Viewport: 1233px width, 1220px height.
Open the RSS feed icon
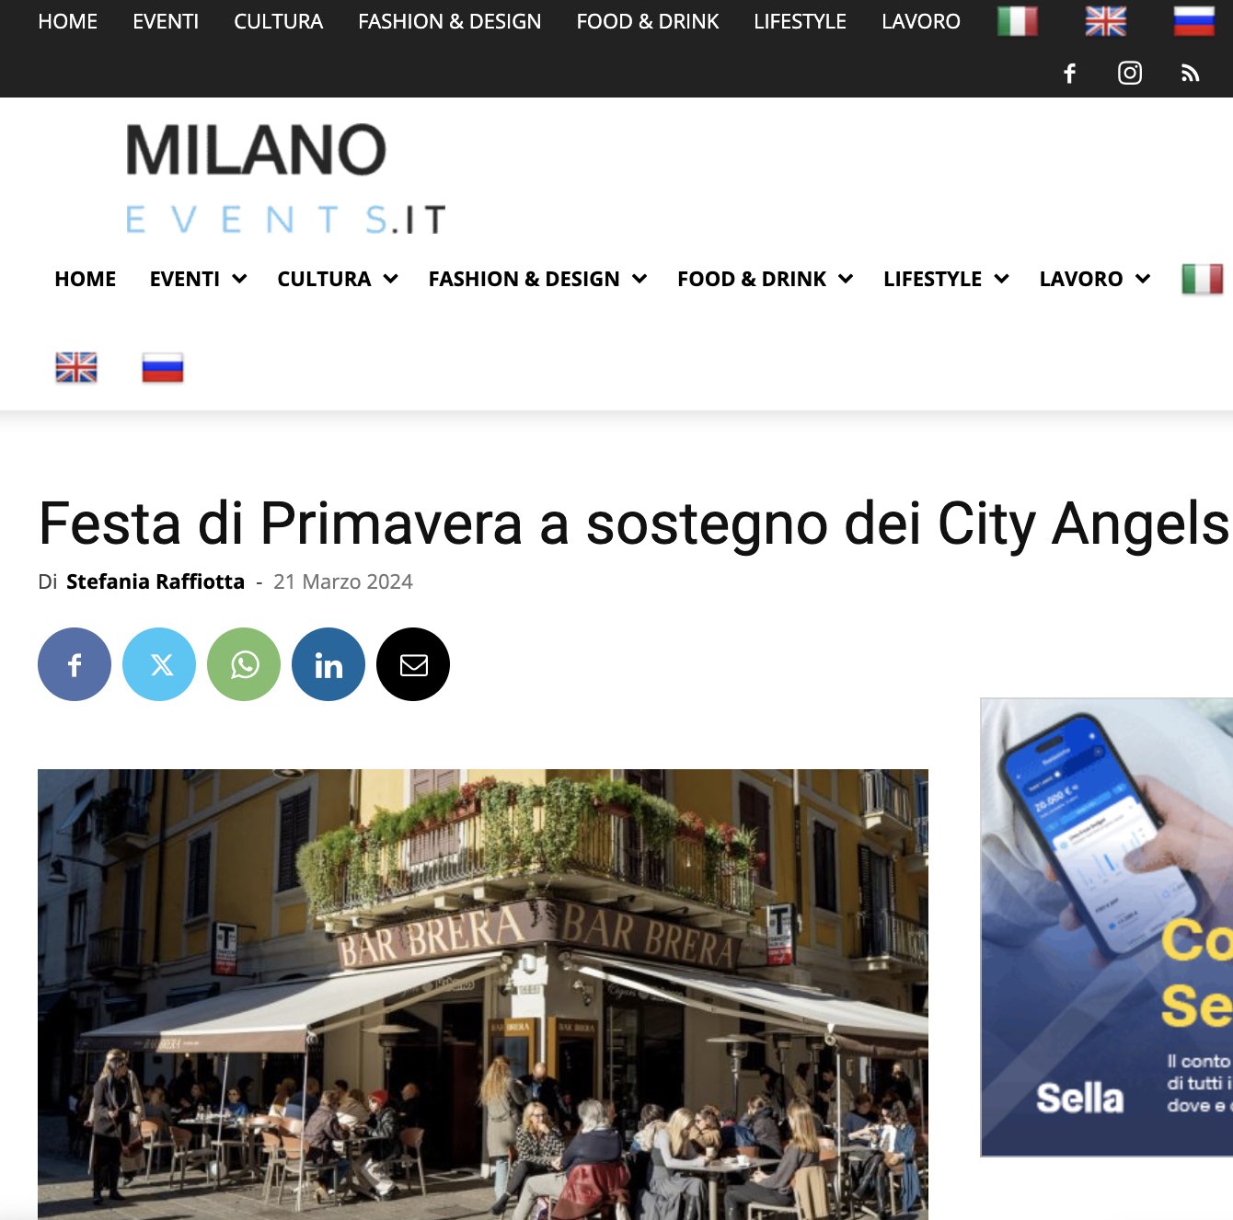coord(1191,74)
